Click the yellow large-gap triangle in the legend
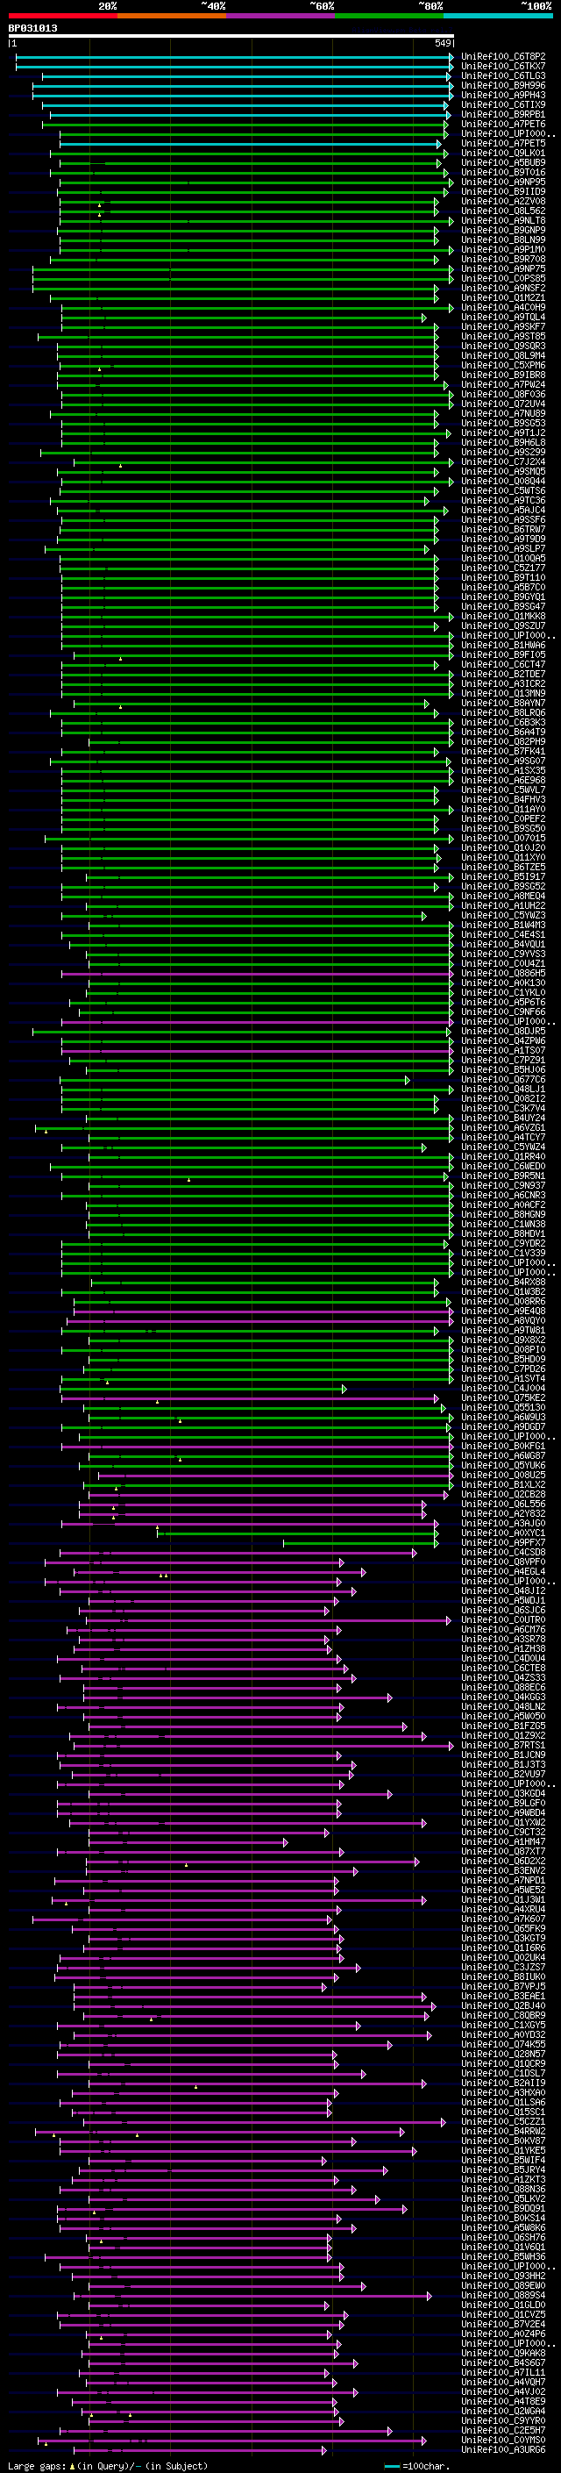This screenshot has width=561, height=2473. (72, 2465)
